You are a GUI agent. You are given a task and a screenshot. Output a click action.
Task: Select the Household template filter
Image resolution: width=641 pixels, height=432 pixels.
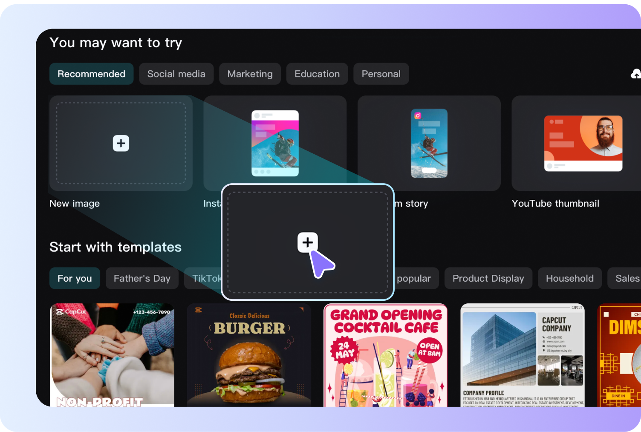[x=569, y=279]
